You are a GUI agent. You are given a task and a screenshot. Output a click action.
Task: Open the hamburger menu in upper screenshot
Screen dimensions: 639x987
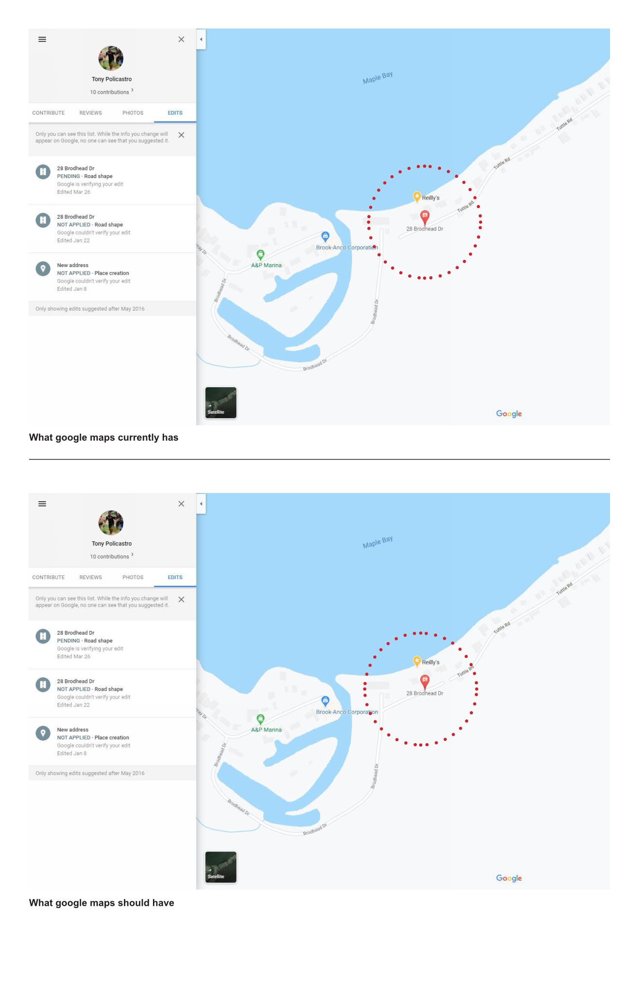pyautogui.click(x=42, y=39)
